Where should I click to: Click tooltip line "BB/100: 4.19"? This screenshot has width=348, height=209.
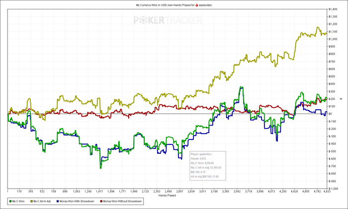tap(198, 172)
